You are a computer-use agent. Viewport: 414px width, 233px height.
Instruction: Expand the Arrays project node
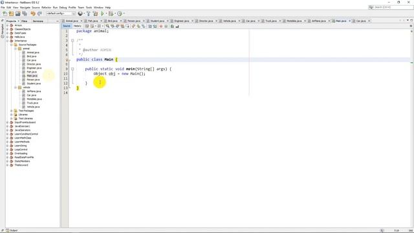click(x=7, y=25)
